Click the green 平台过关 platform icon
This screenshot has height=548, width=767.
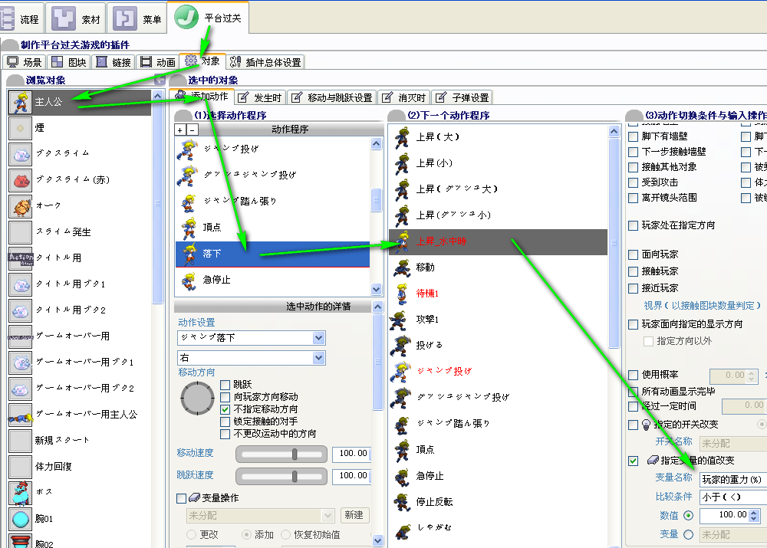pos(186,18)
